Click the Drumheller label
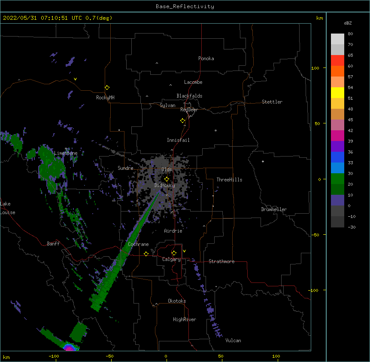370x362 pixels. [274, 209]
